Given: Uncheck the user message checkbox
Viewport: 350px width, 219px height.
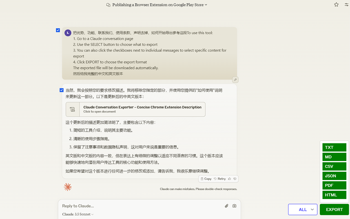Looking at the screenshot, I should pos(58,30).
